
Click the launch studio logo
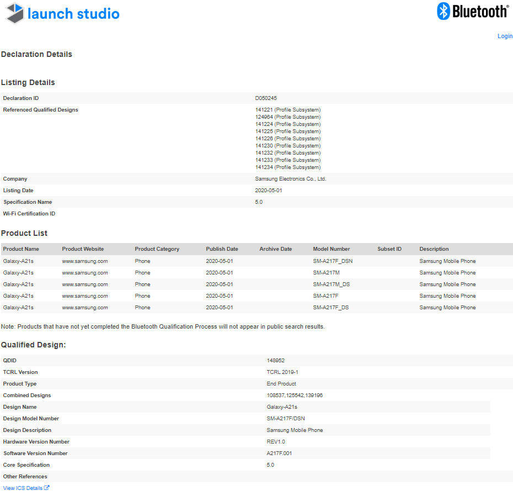point(62,13)
